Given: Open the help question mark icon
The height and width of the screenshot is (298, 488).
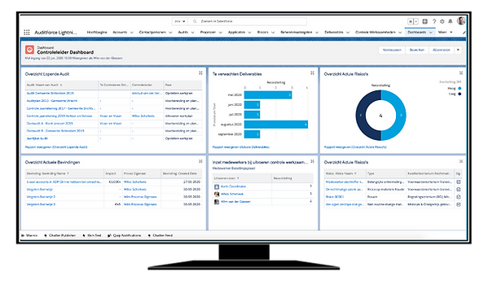Looking at the screenshot, I should click(434, 21).
